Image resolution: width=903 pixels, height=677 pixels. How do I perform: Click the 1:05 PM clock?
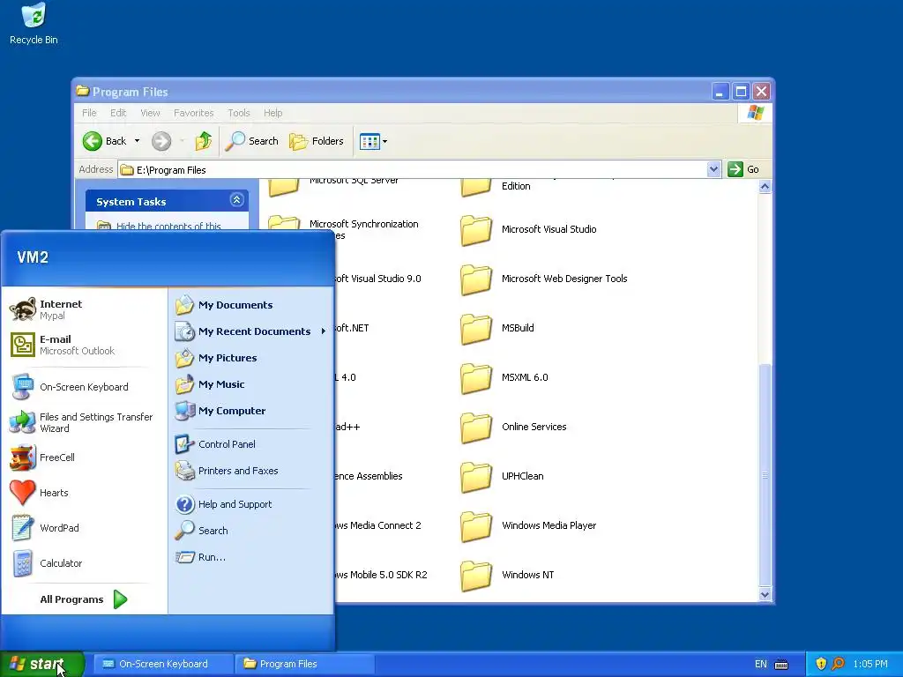tap(870, 665)
